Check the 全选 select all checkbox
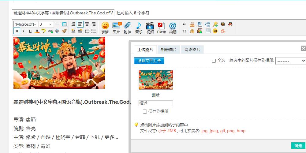Image resolution: width=306 pixels, height=153 pixels. tap(214, 61)
